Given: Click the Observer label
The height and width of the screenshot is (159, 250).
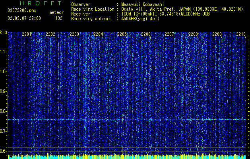Looking at the screenshot, I should coord(81,4).
